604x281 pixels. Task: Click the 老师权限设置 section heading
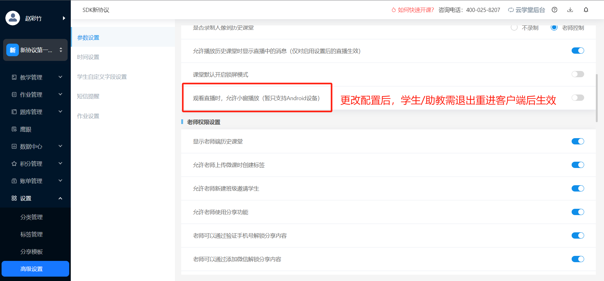[204, 122]
